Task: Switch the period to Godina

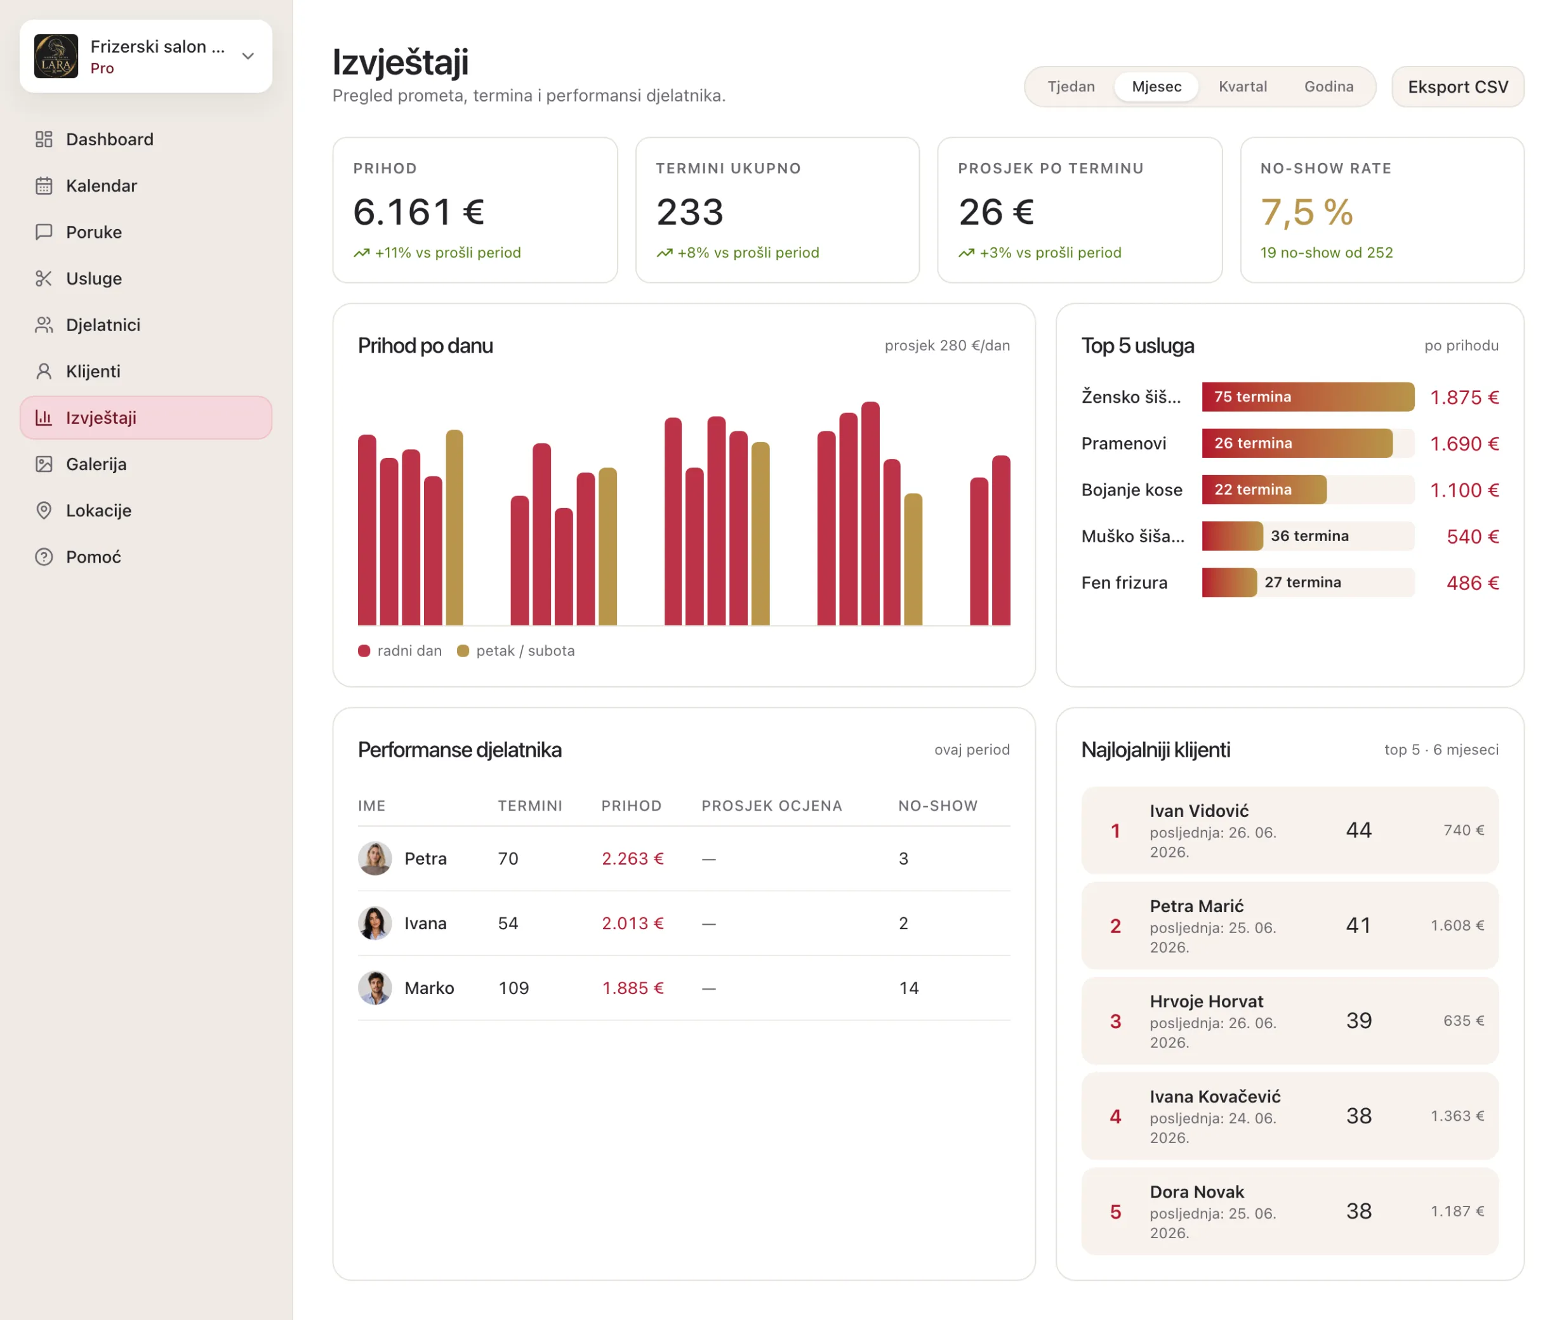Action: 1328,87
